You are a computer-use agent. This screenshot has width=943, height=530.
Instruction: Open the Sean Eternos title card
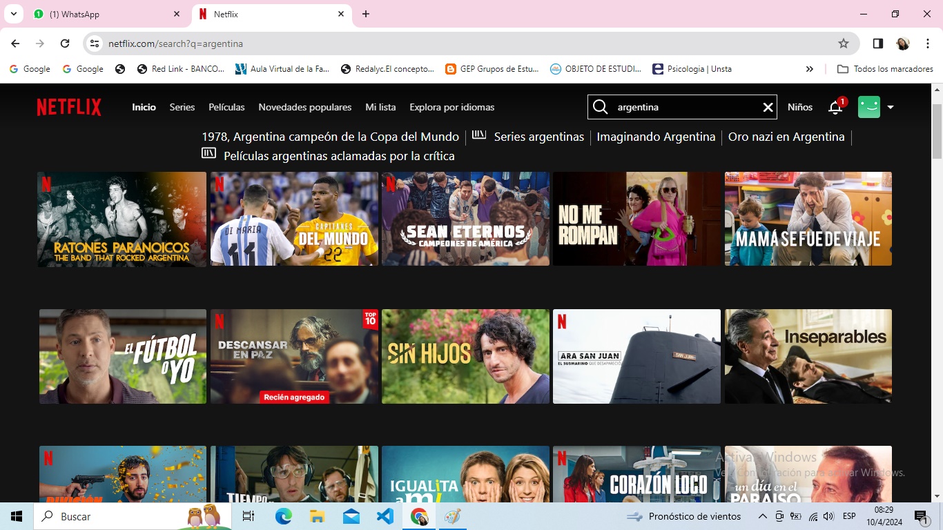pyautogui.click(x=465, y=219)
